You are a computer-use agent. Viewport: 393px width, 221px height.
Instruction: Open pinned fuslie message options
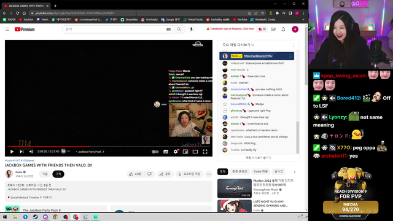pos(290,56)
